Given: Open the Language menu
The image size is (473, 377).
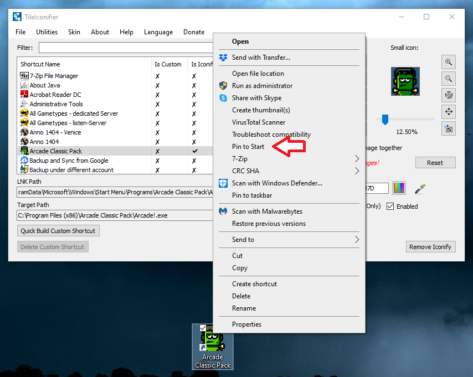Looking at the screenshot, I should point(158,32).
